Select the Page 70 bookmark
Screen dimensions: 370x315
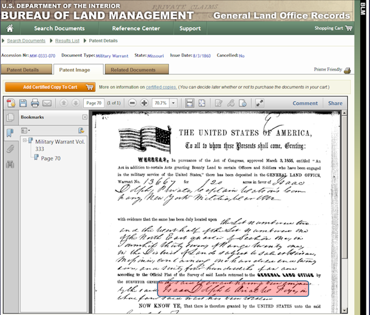pyautogui.click(x=51, y=158)
